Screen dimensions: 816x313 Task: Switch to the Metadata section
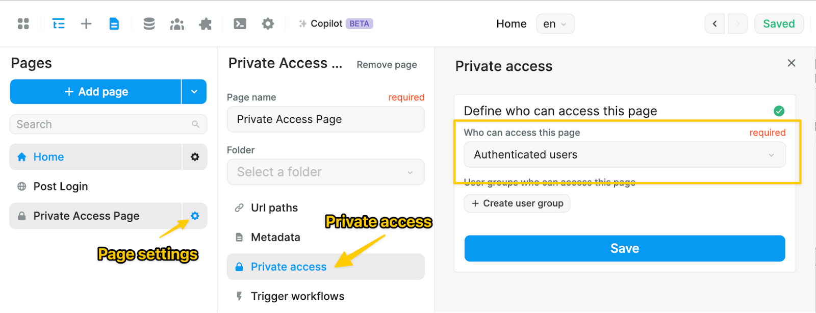point(275,237)
